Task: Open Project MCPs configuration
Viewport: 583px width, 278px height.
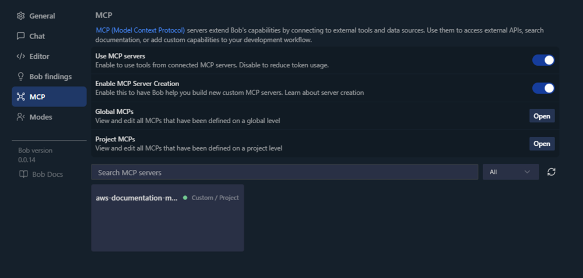Action: [x=542, y=144]
